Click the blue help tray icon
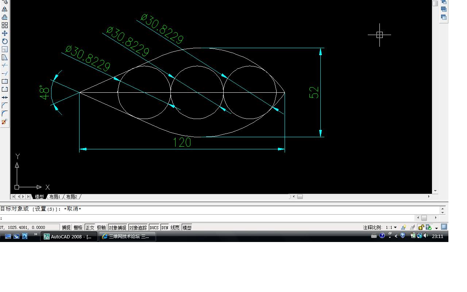 382,236
